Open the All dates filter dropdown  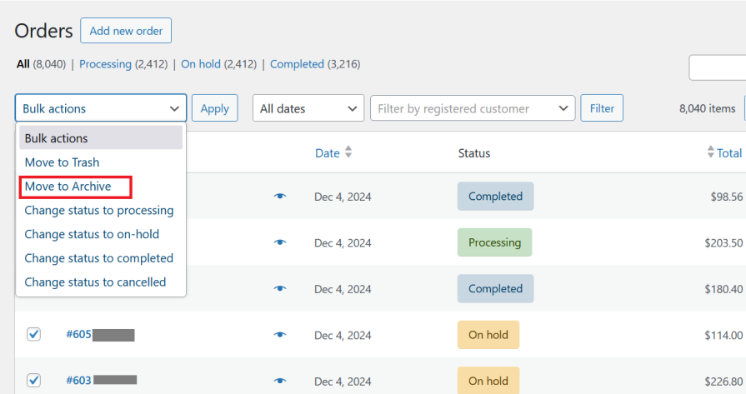pyautogui.click(x=308, y=108)
